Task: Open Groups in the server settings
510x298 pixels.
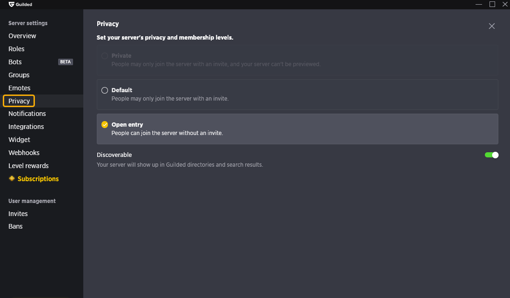Action: pos(19,75)
